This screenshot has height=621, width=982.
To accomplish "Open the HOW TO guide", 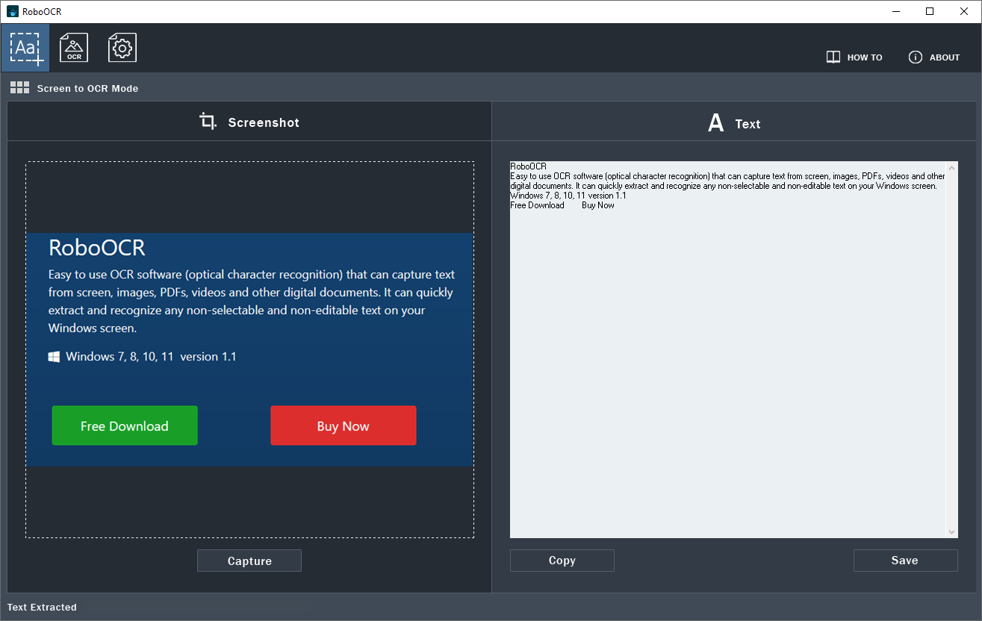I will pyautogui.click(x=854, y=57).
